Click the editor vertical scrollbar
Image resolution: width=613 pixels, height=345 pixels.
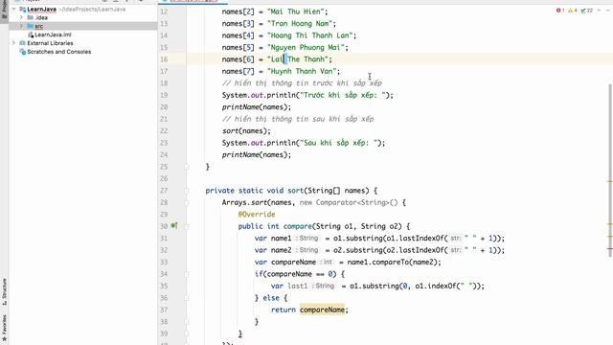(610, 171)
